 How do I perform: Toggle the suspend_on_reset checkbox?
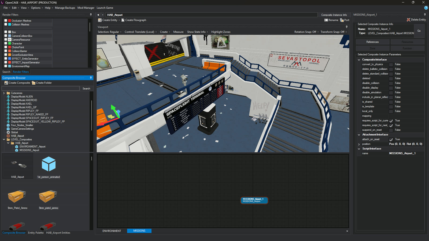point(391,130)
